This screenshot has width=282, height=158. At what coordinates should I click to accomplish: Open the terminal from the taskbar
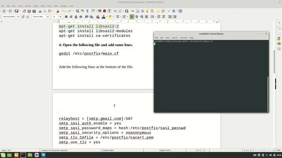pyautogui.click(x=23, y=155)
